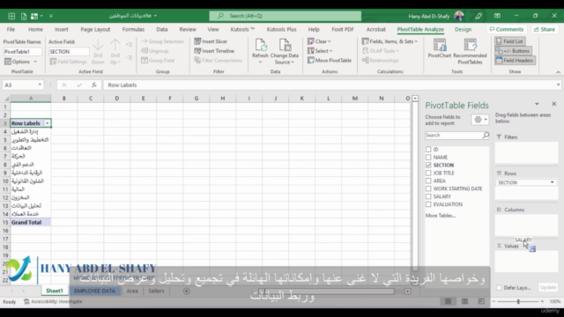The image size is (564, 317).
Task: Toggle Field Headers display
Action: [515, 61]
